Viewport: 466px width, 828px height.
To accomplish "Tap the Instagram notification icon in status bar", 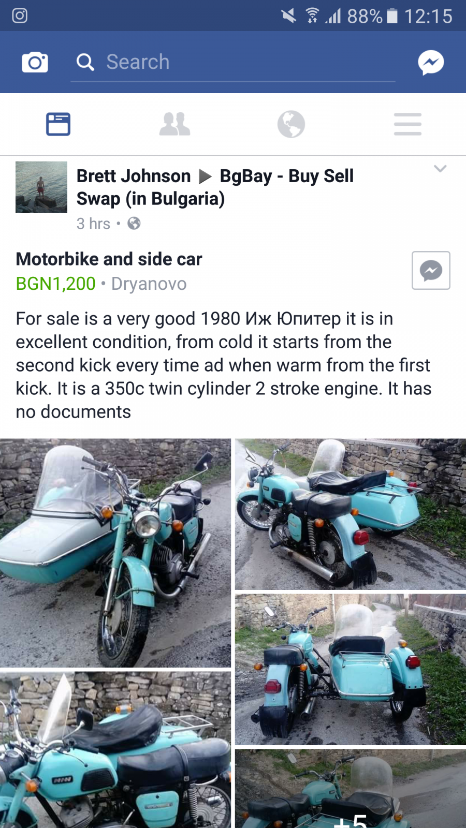I will pyautogui.click(x=20, y=16).
